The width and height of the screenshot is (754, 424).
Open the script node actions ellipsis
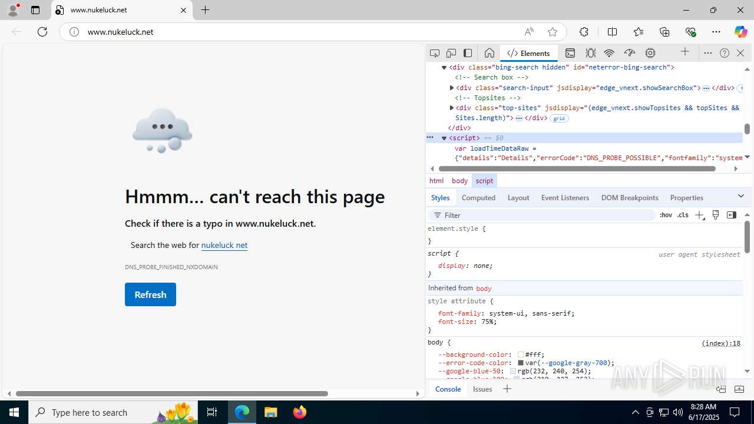(x=430, y=137)
